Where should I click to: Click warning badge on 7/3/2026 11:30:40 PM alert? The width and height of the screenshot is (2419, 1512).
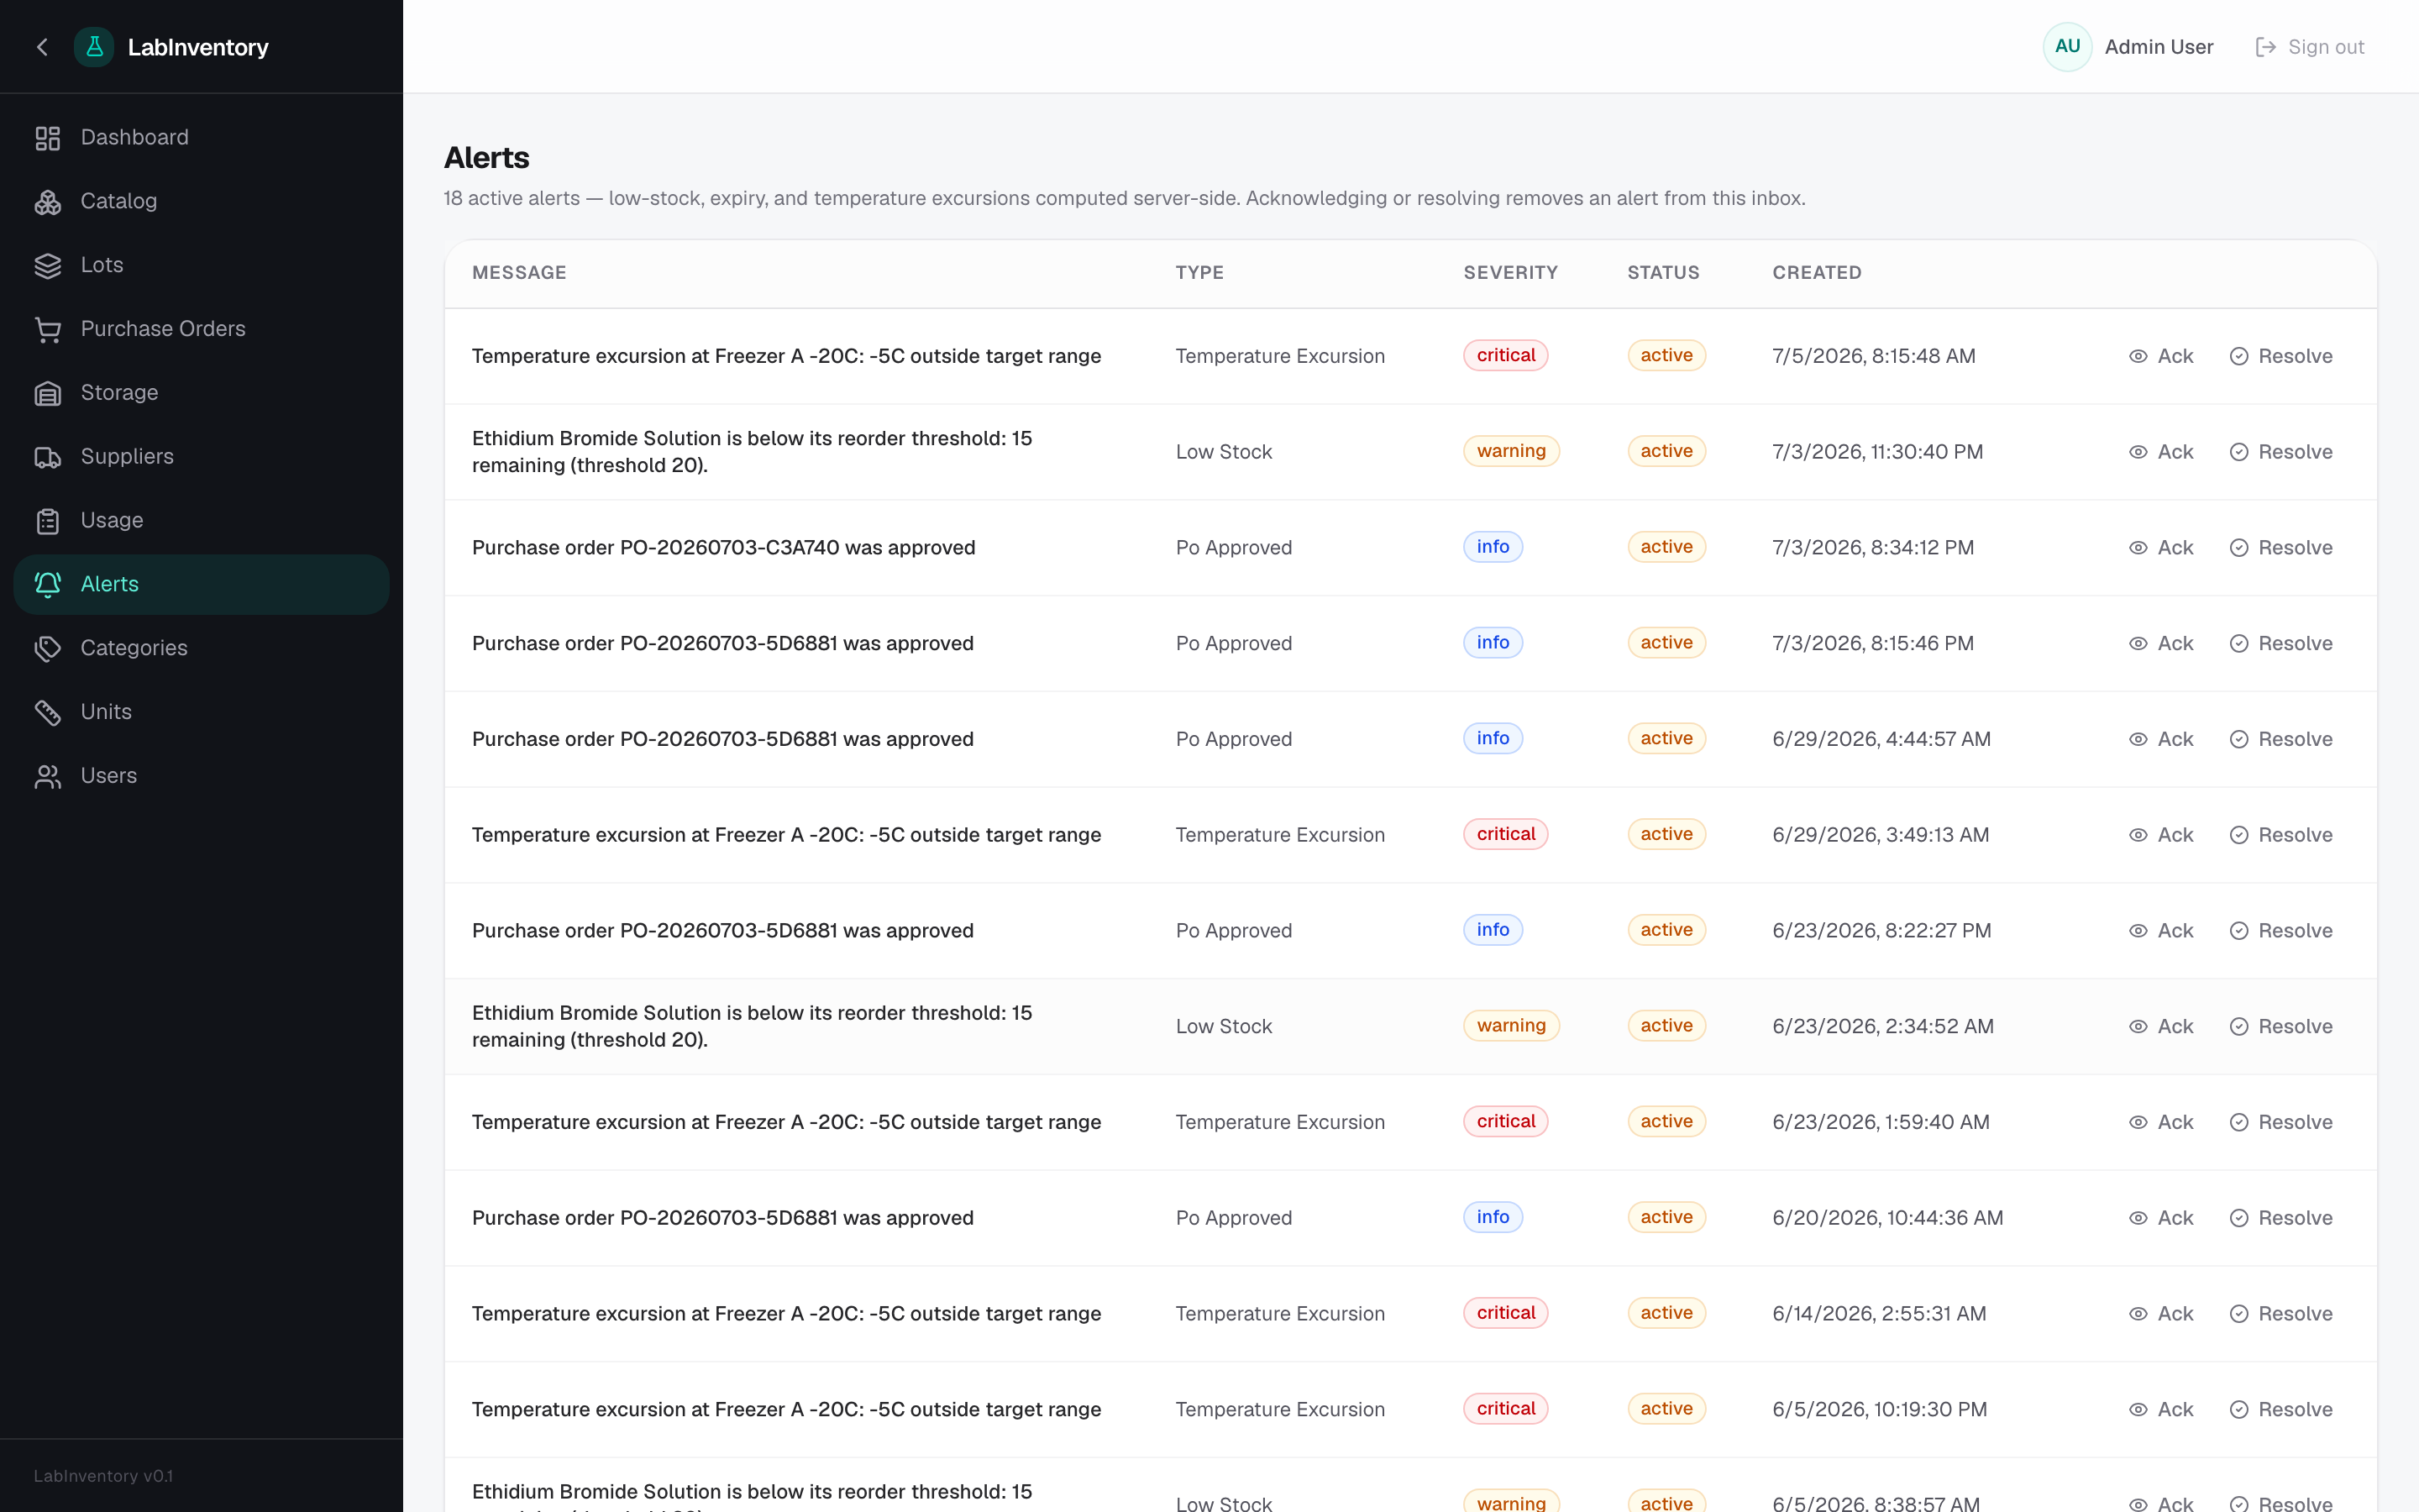point(1510,451)
